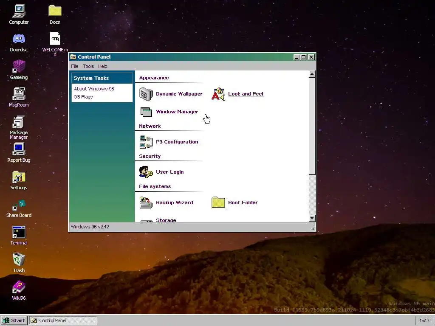Click the Security section heading

click(x=150, y=156)
